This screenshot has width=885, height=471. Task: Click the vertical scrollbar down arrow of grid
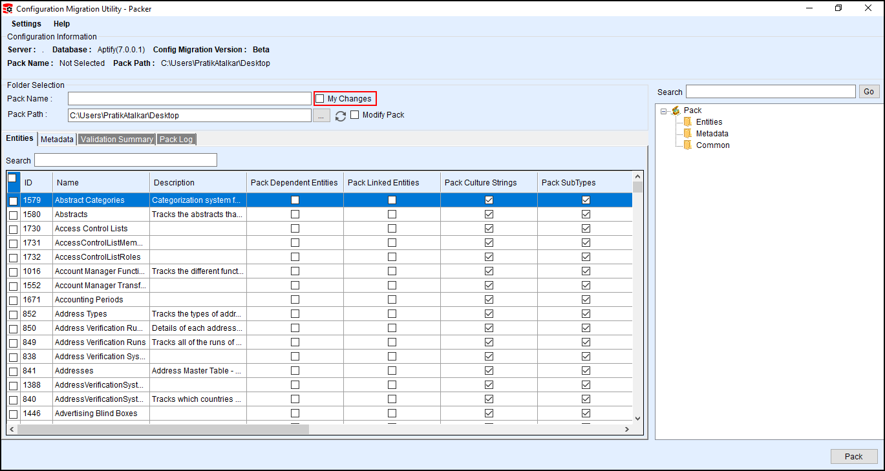pyautogui.click(x=638, y=419)
